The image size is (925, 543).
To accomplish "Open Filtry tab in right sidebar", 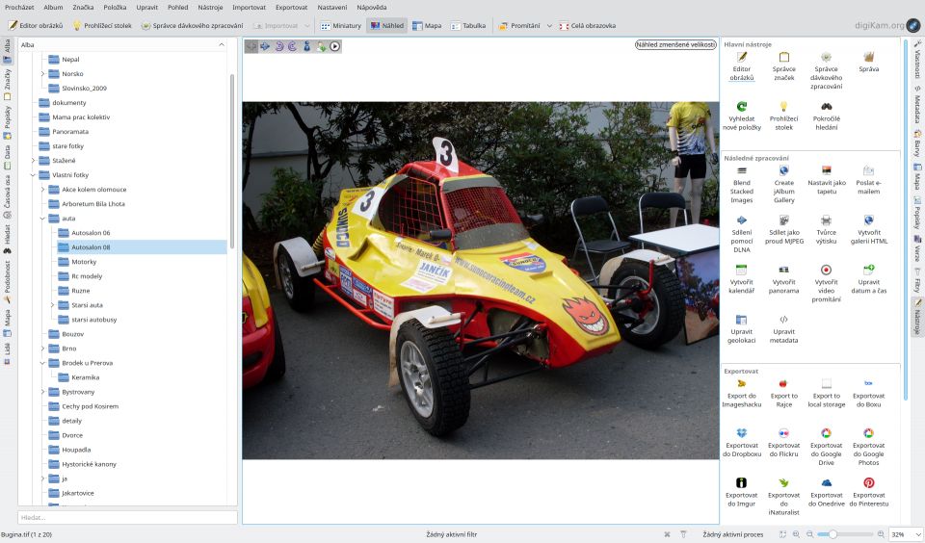I will point(917,282).
